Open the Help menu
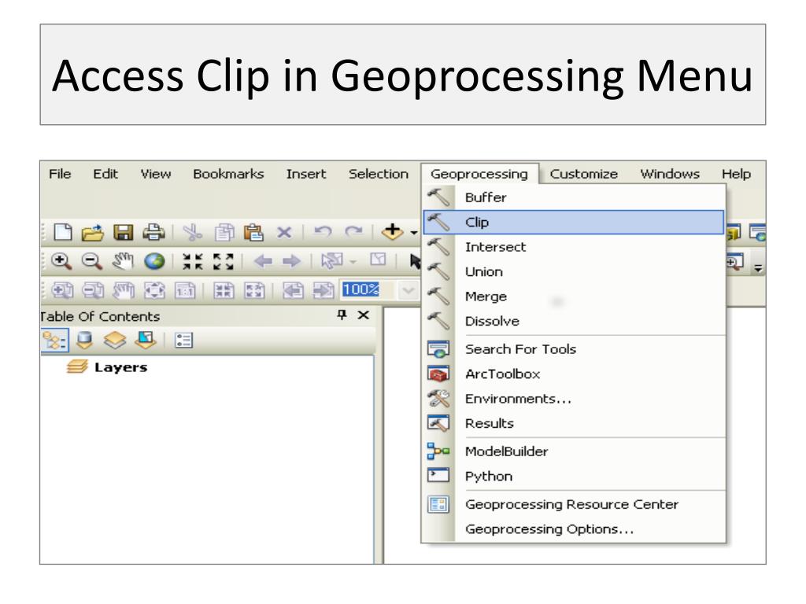Viewport: 806px width, 604px height. coord(736,174)
